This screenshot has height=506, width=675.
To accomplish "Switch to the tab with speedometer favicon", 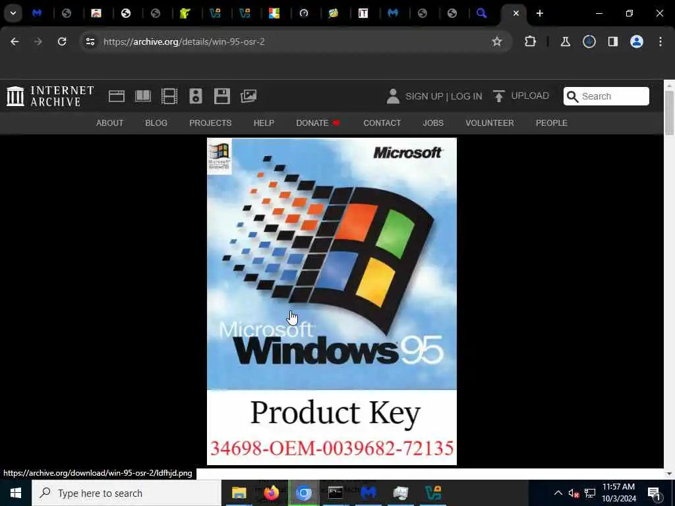I will [304, 13].
